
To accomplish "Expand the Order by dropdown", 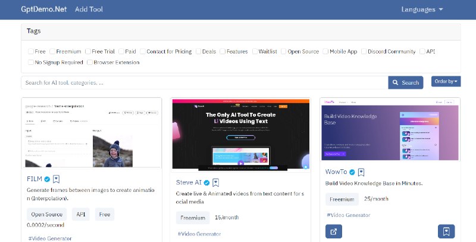I will [446, 82].
